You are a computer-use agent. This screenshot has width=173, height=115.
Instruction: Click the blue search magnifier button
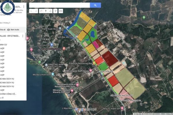(95, 5)
